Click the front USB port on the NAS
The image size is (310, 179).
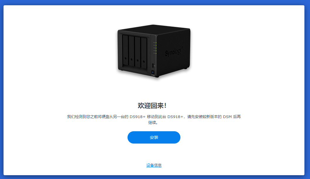[153, 65]
